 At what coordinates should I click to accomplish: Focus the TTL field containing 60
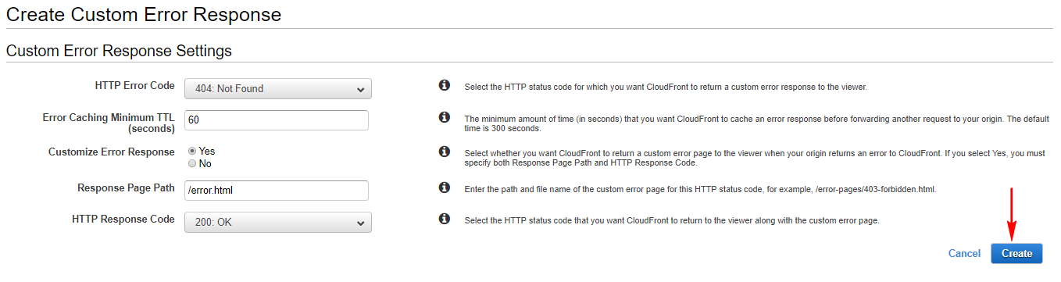tap(277, 120)
